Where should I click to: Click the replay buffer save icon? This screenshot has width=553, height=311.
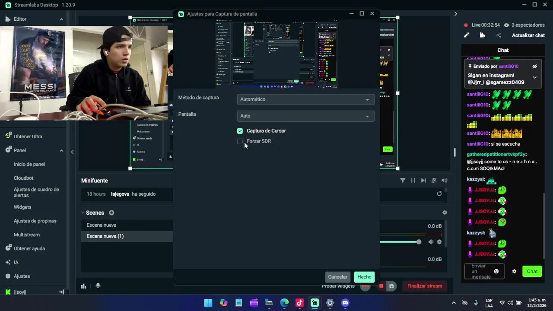click(391, 286)
